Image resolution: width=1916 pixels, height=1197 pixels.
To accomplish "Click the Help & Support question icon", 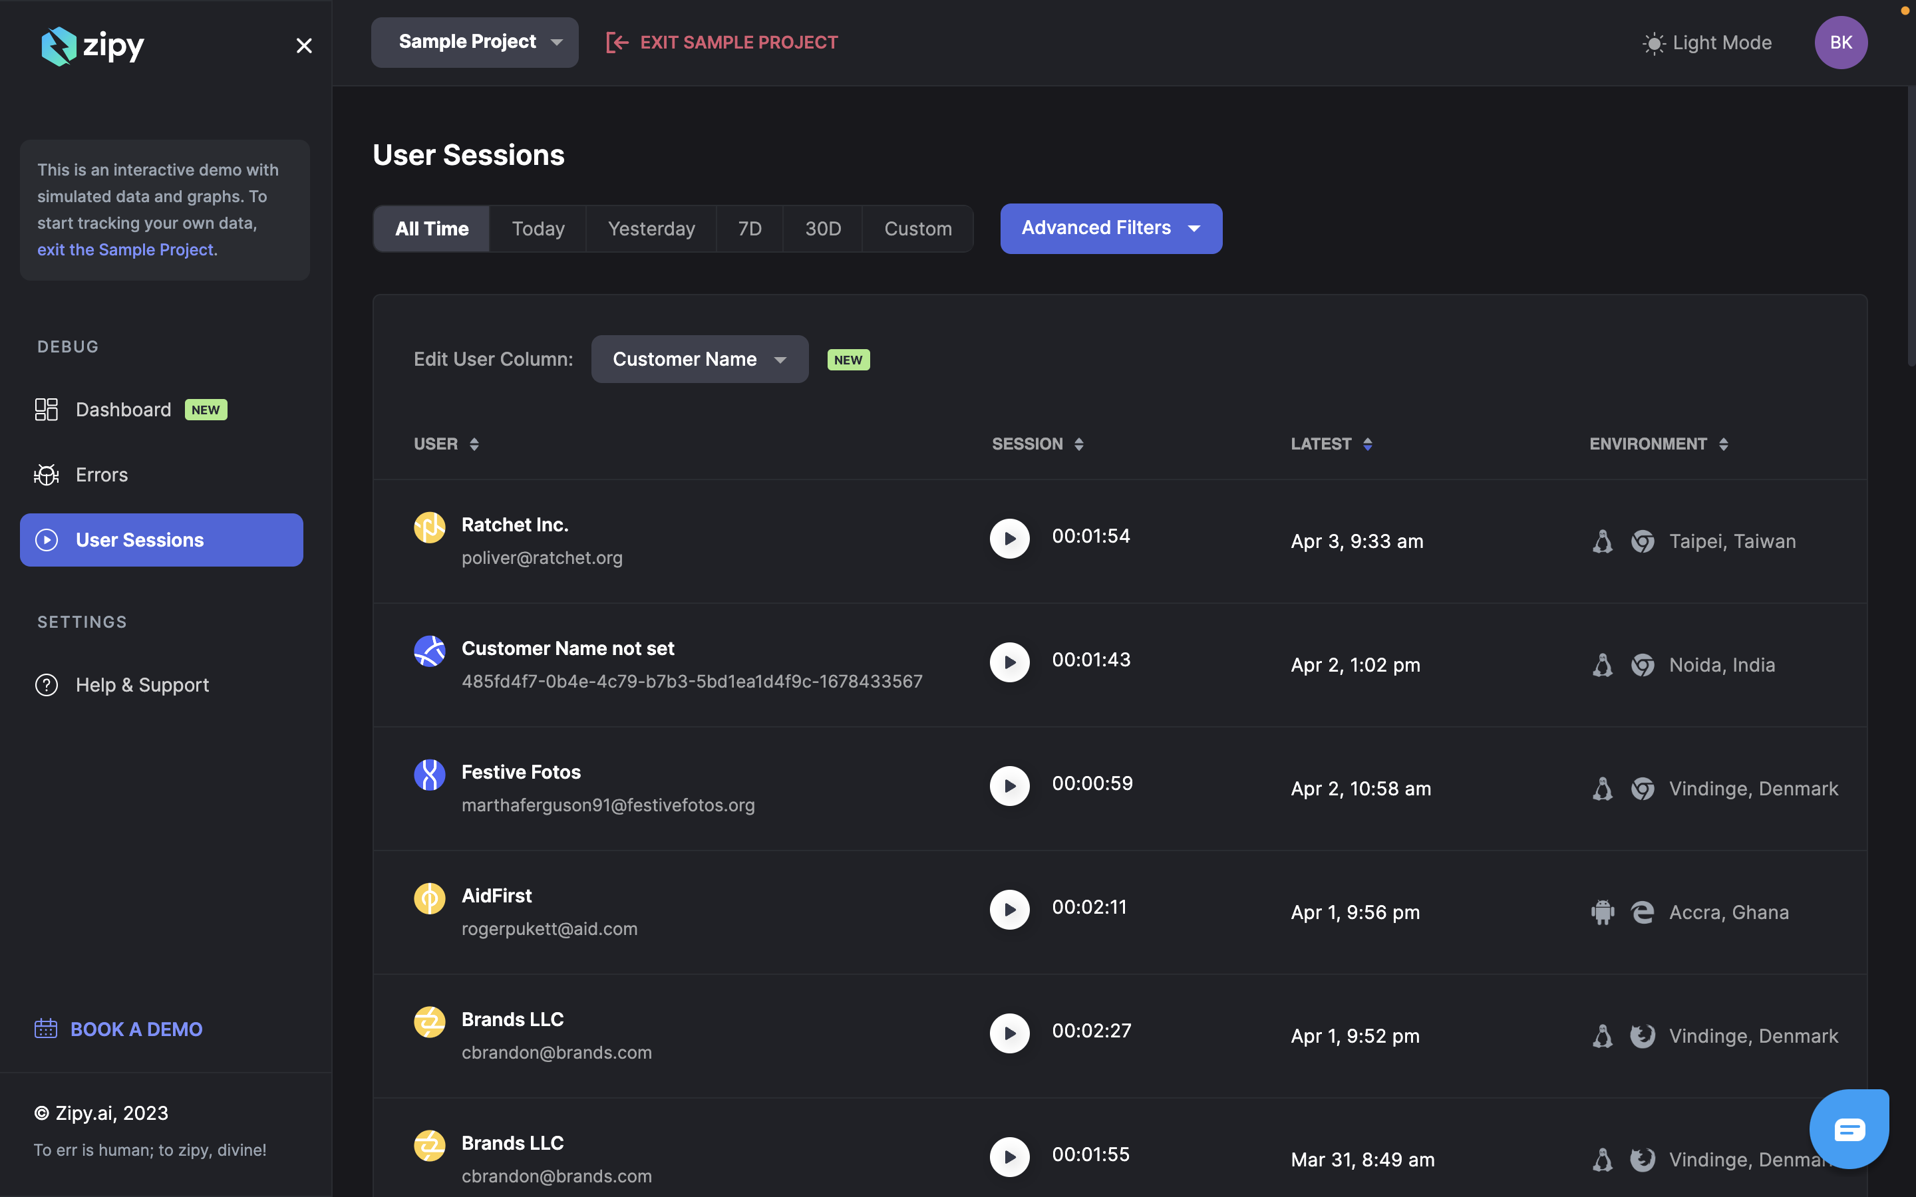I will [47, 685].
